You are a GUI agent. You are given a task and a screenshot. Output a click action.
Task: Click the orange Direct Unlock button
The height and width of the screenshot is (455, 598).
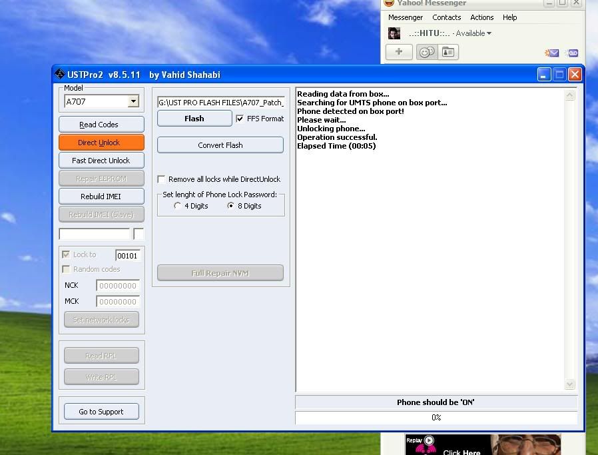click(x=101, y=143)
